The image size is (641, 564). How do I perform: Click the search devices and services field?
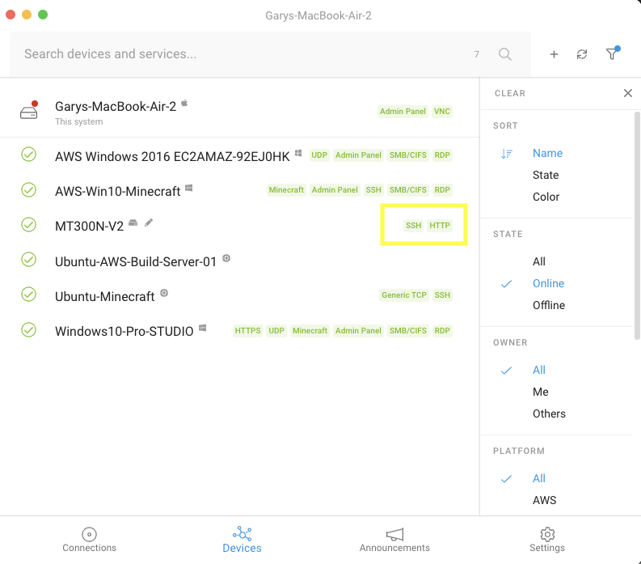270,54
